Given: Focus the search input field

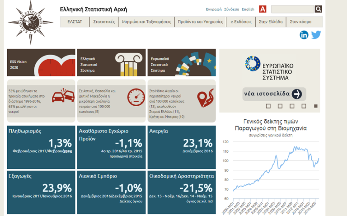Looking at the screenshot, I should click(293, 9).
